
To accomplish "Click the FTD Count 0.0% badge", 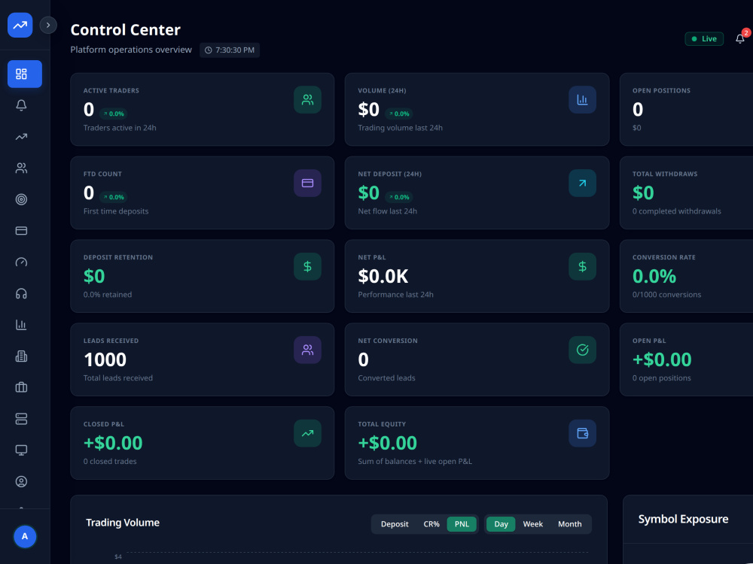I will [x=114, y=197].
